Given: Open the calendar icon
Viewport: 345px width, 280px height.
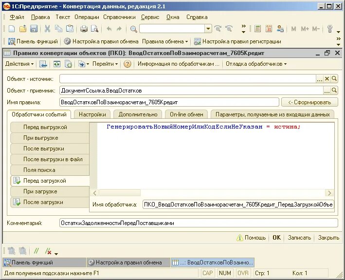Looking at the screenshot, I should [269, 29].
